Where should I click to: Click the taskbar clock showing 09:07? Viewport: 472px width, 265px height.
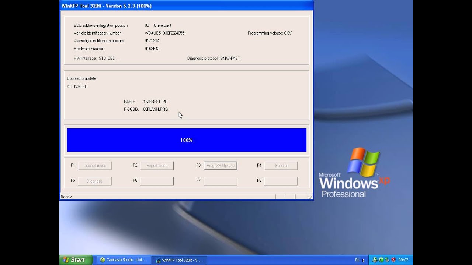[403, 260]
